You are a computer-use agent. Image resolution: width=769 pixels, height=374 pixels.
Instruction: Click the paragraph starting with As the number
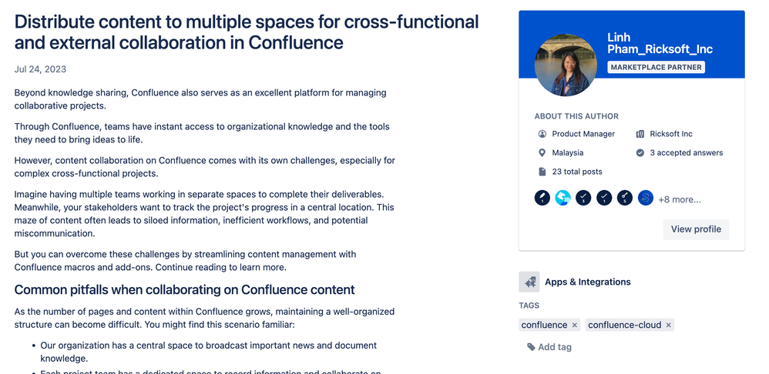click(204, 318)
